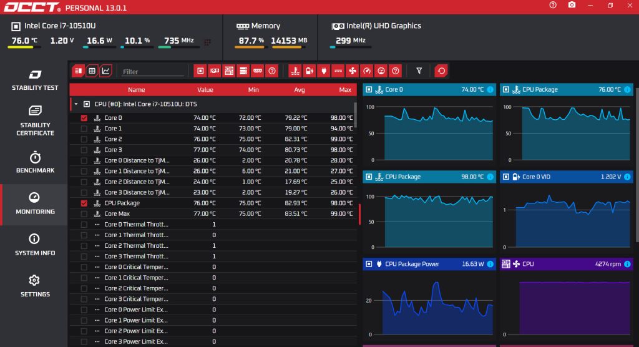Viewport: 639px width, 347px height.
Task: Filter by the power plug sensor icon
Action: pyautogui.click(x=324, y=71)
